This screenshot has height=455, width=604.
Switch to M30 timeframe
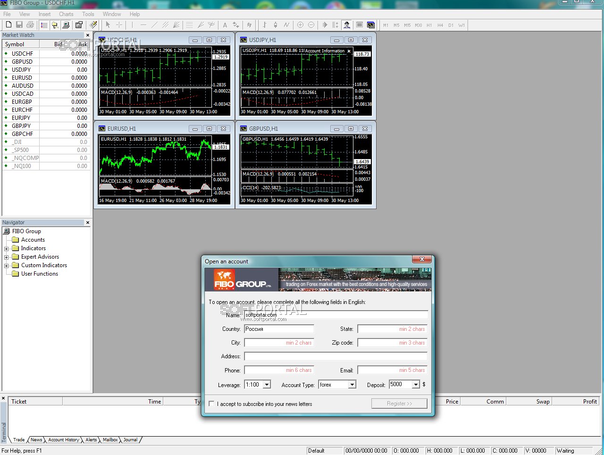(x=419, y=25)
